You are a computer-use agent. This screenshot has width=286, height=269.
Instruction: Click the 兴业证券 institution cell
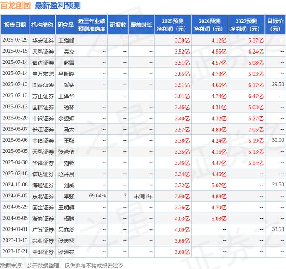coord(43,241)
